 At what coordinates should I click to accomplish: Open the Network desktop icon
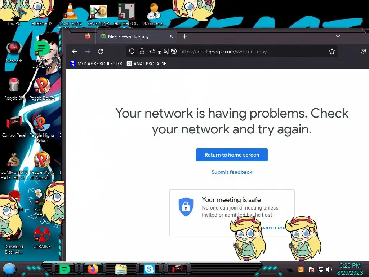tap(14, 52)
